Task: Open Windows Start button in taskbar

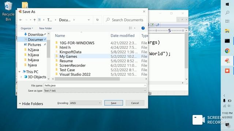Action: click(227, 4)
